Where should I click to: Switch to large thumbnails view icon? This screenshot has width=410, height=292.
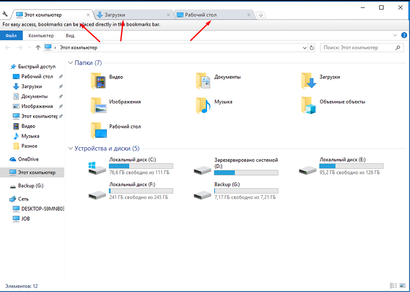[402, 286]
